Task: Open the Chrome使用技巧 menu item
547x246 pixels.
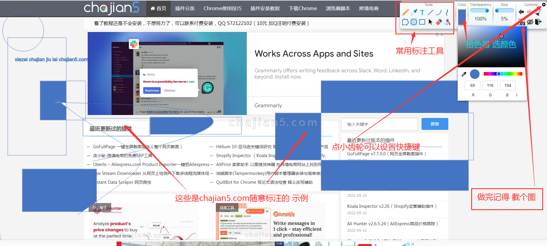Action: tap(222, 8)
